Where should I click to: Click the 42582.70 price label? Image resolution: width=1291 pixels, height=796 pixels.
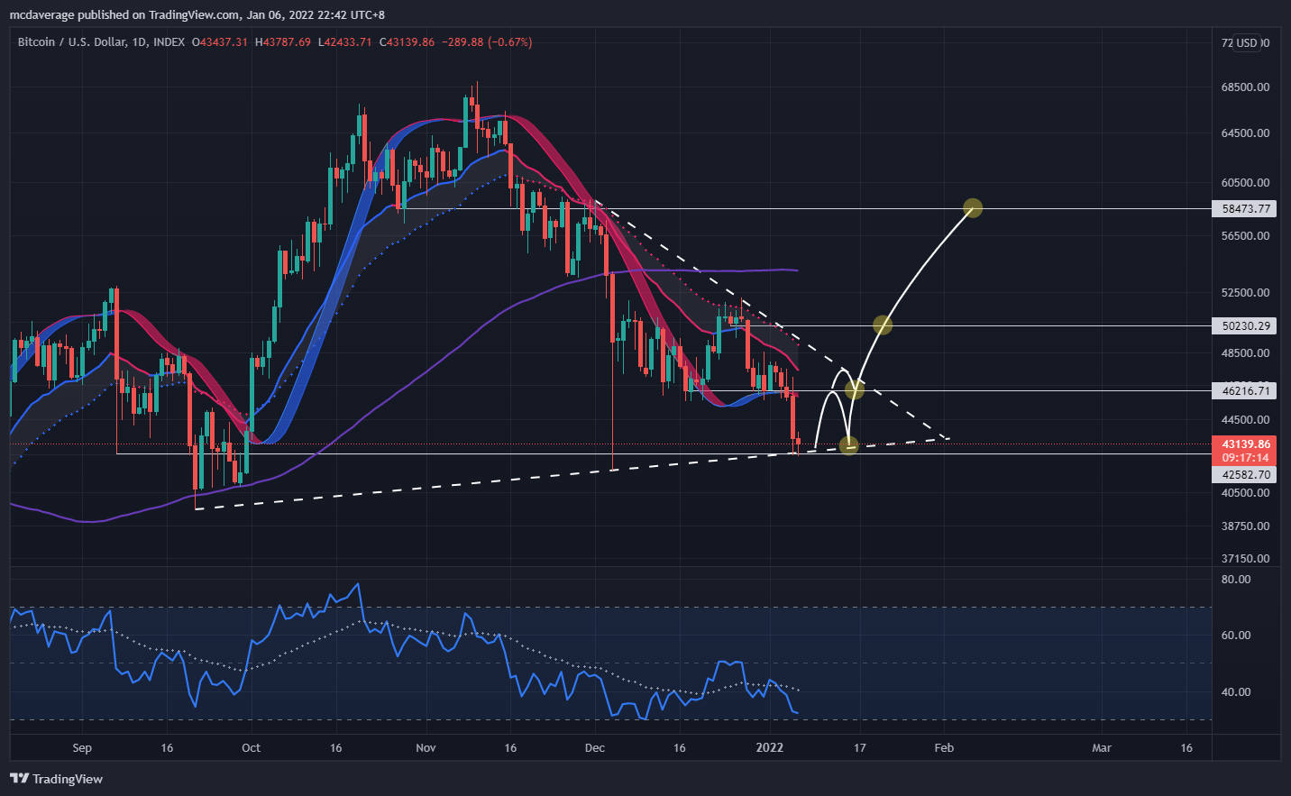pyautogui.click(x=1244, y=474)
